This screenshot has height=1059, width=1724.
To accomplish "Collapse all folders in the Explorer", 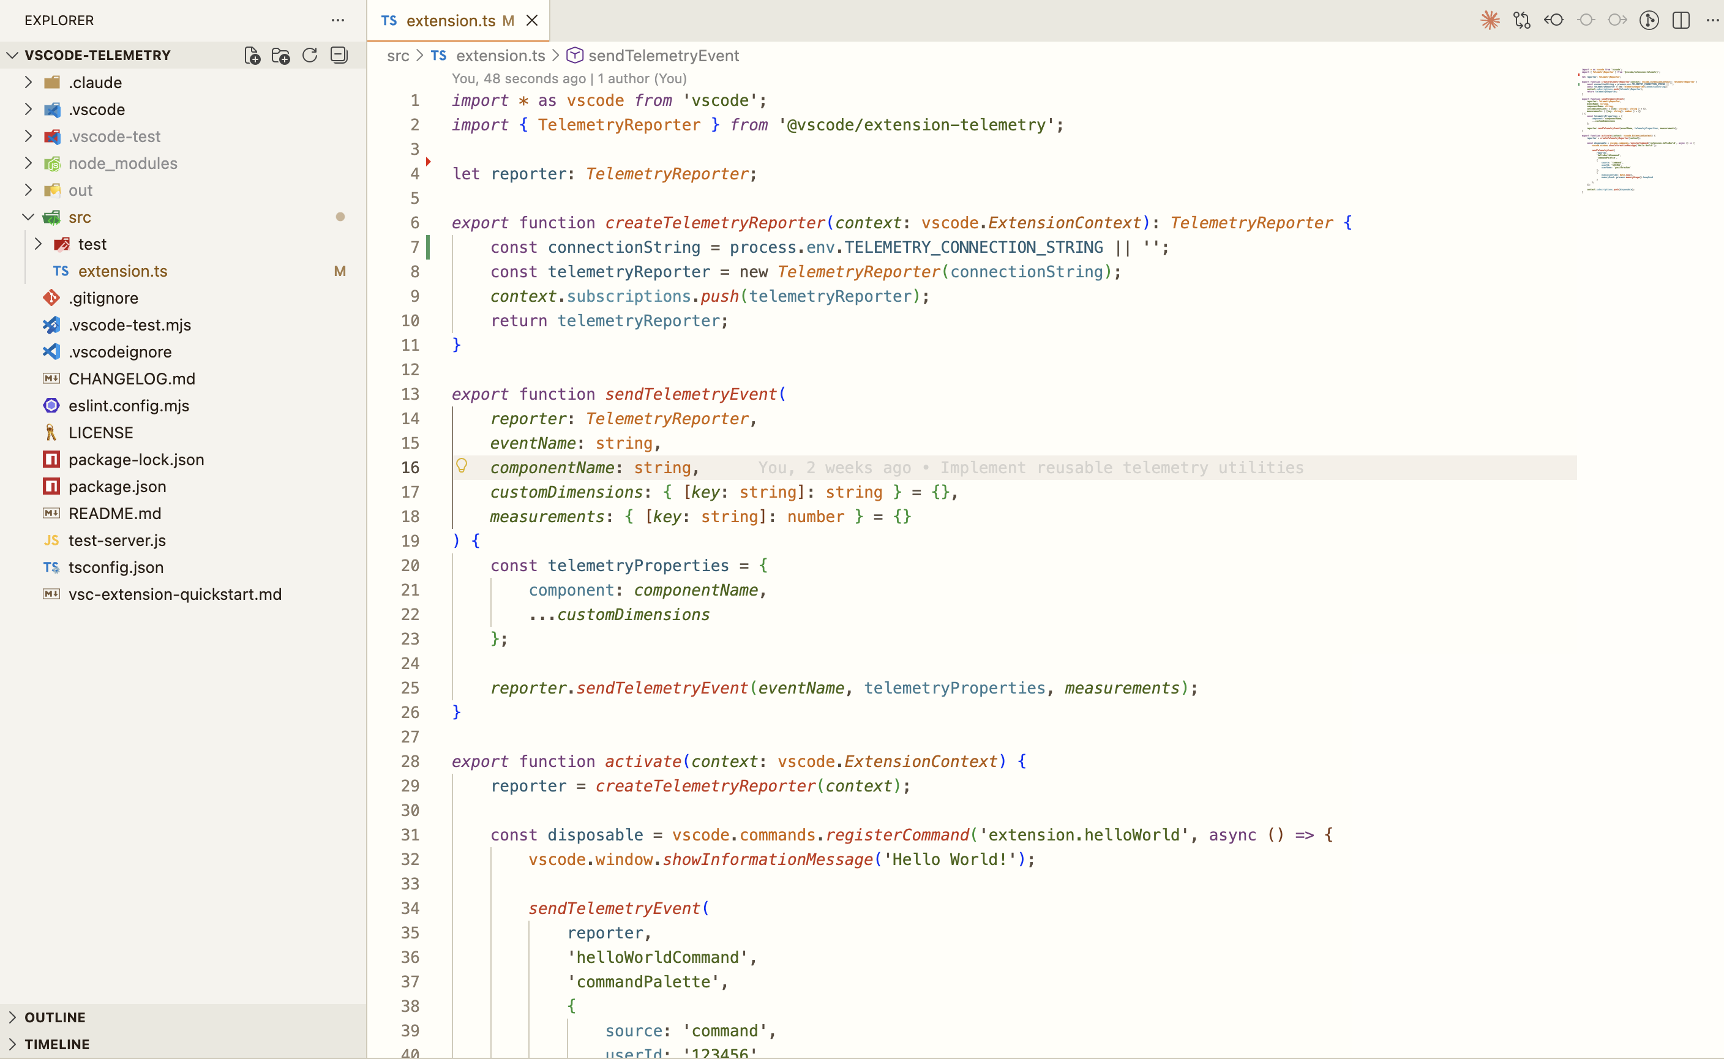I will coord(339,55).
